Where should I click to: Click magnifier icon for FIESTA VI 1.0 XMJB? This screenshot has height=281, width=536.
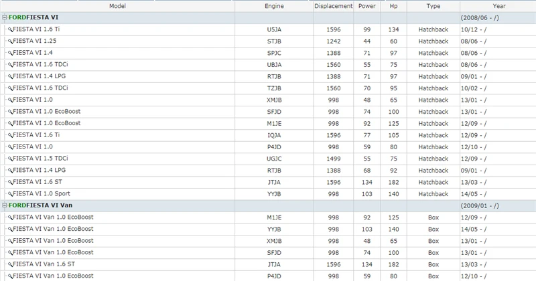tap(10, 100)
